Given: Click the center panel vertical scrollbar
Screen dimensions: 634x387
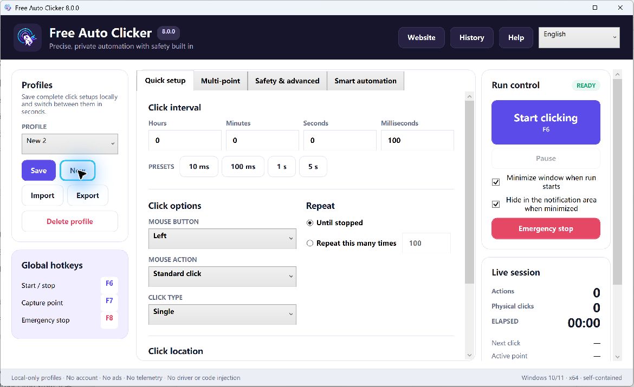Looking at the screenshot, I should (x=469, y=192).
